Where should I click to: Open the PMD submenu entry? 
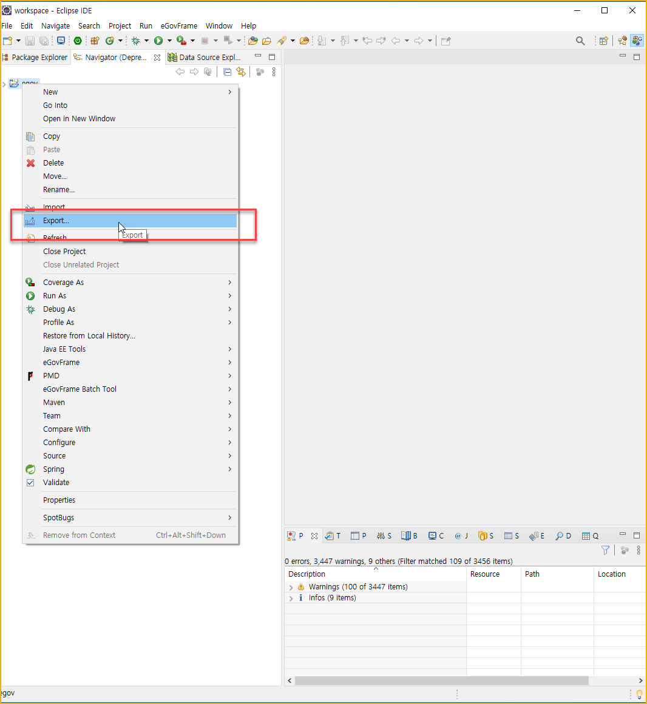click(x=131, y=376)
